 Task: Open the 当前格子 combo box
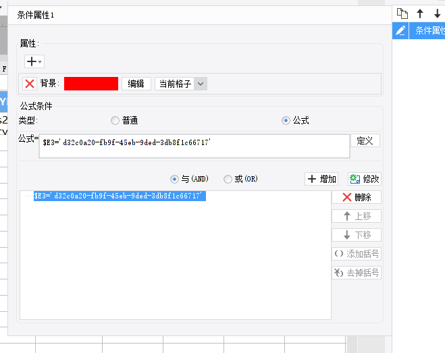click(x=181, y=84)
